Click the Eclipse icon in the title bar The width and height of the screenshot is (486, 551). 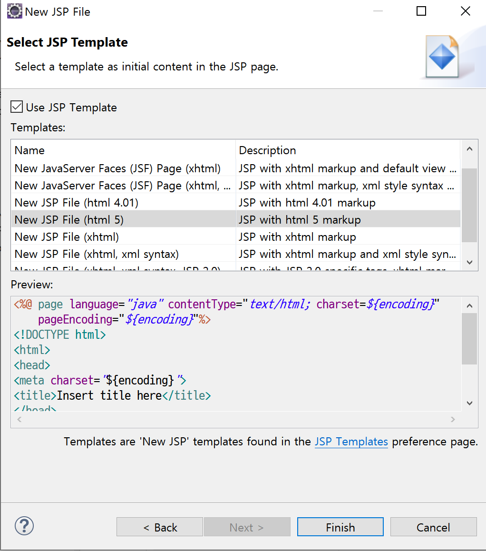pyautogui.click(x=14, y=11)
